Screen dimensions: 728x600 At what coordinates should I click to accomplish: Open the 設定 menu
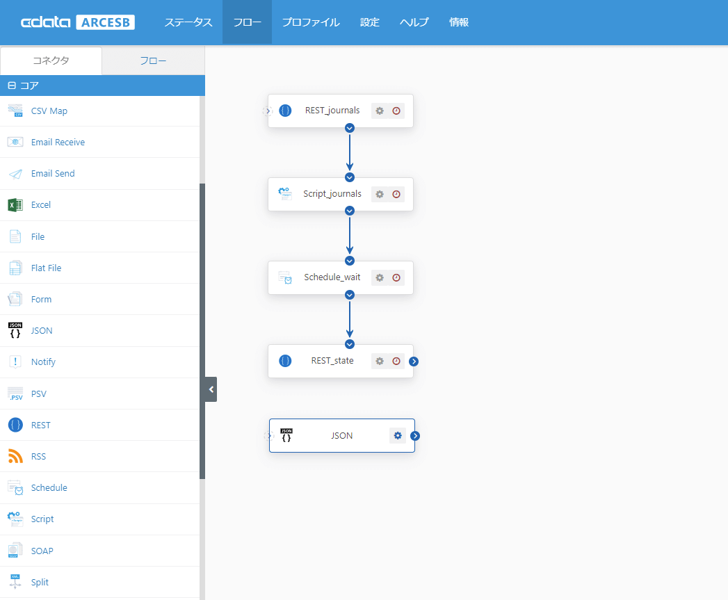point(370,22)
